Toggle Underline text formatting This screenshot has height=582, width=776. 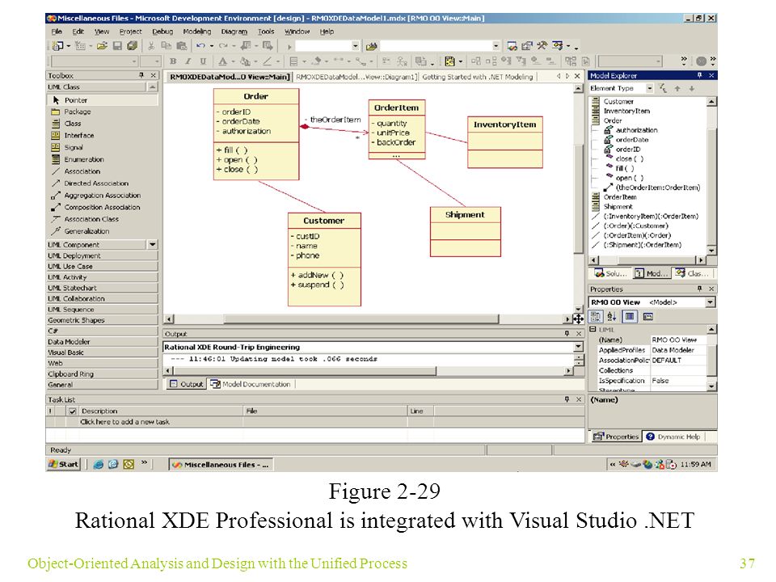tap(203, 61)
